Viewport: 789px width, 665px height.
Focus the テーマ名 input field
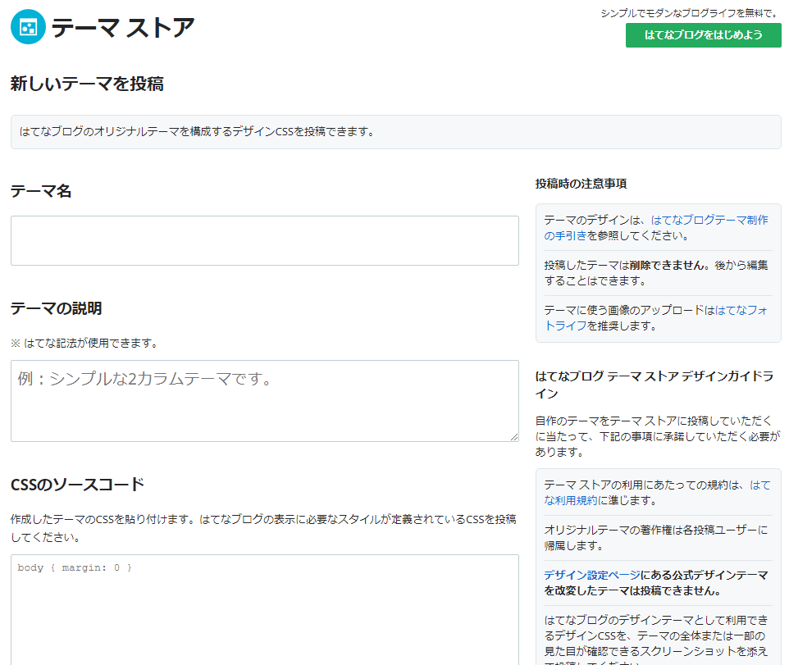pos(265,240)
